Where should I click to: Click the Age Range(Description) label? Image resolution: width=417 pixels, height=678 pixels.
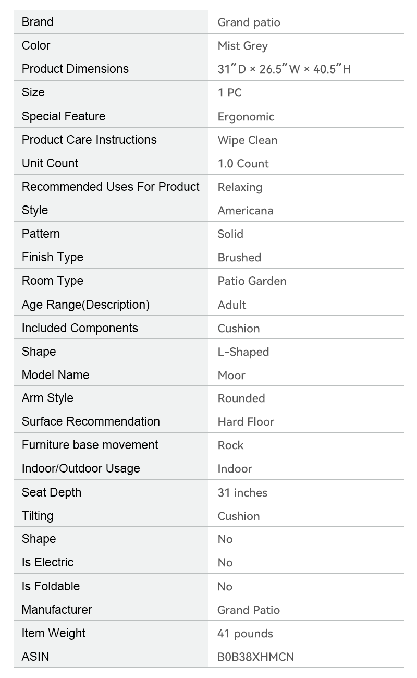click(x=85, y=305)
